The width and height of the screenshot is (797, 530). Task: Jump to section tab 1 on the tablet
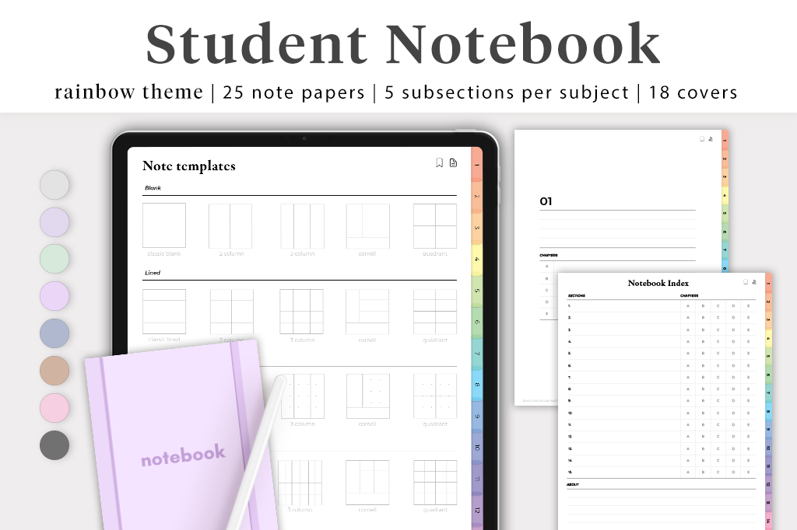point(477,164)
